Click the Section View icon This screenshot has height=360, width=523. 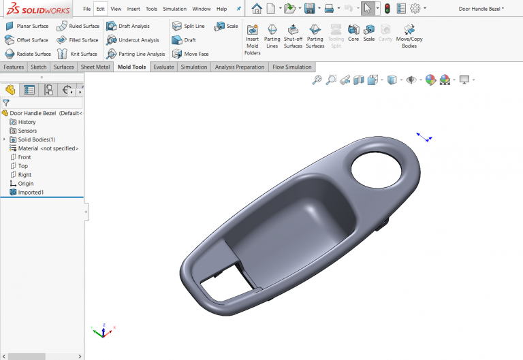click(359, 80)
